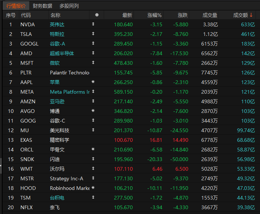Click the marker icon in GOOG row
Viewport: 260px width, 214px height.
click(93, 120)
